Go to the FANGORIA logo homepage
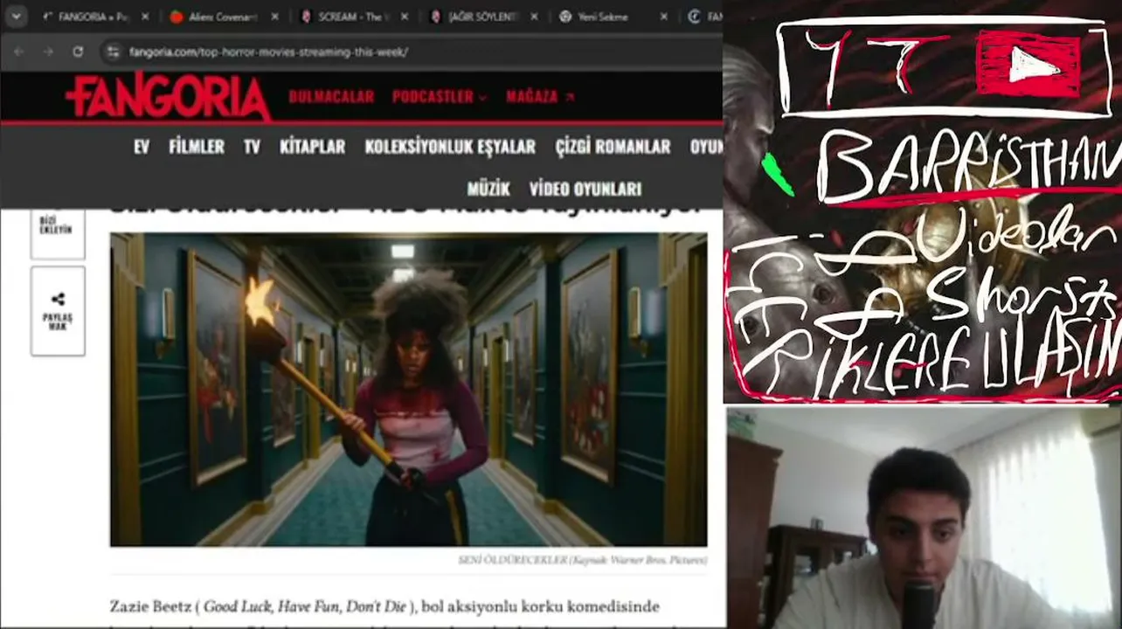Screen dimensions: 1122x629 coord(169,96)
